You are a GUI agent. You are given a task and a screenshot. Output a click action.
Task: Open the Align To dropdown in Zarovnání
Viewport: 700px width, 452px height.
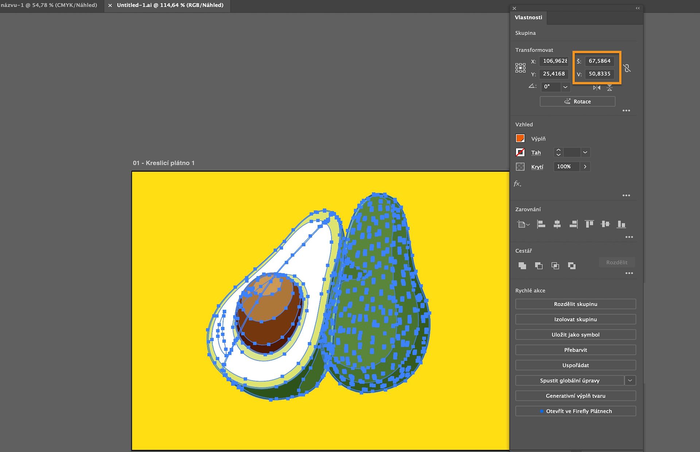click(x=523, y=224)
